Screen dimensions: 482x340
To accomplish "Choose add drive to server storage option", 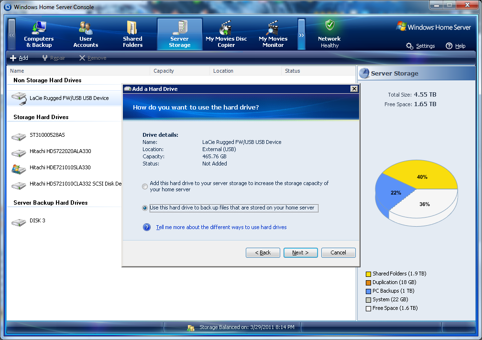I will click(x=145, y=186).
